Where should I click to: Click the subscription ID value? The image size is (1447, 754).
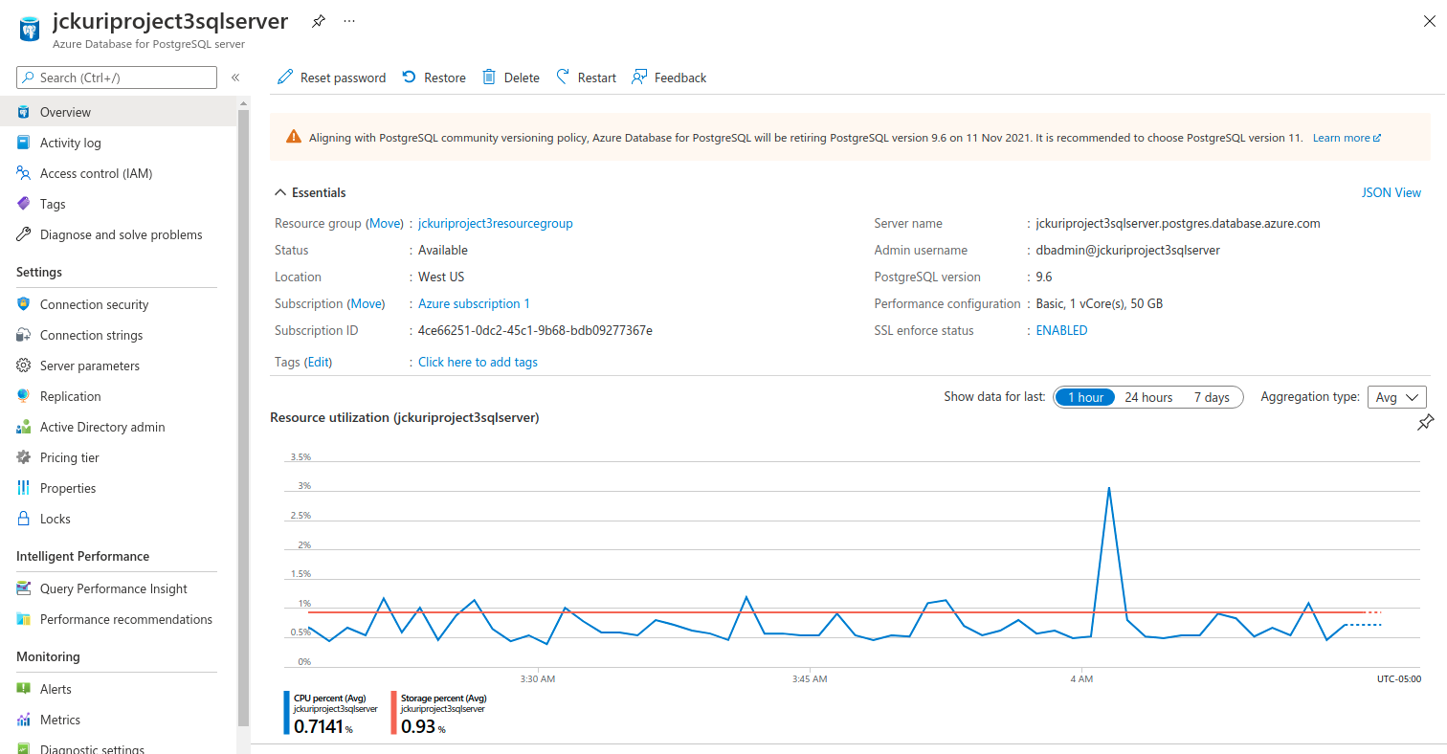(x=535, y=330)
